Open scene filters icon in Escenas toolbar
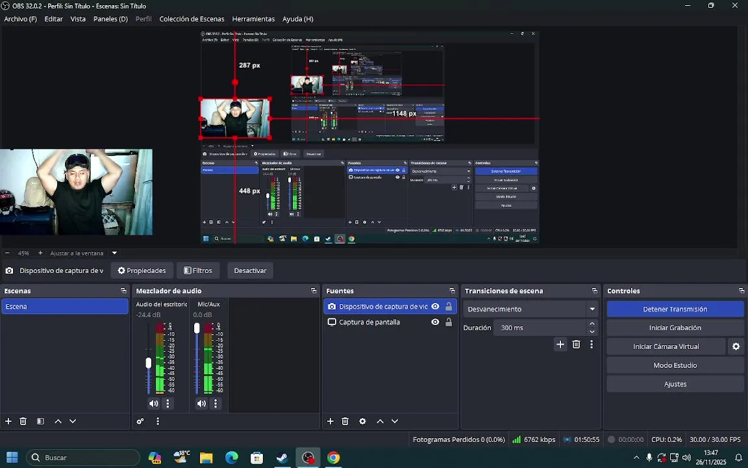Screen dimensions: 748x468 pos(40,421)
